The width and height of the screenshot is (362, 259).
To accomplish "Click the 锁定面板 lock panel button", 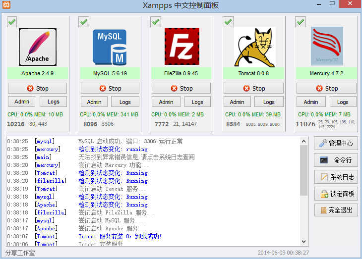I will pos(336,194).
